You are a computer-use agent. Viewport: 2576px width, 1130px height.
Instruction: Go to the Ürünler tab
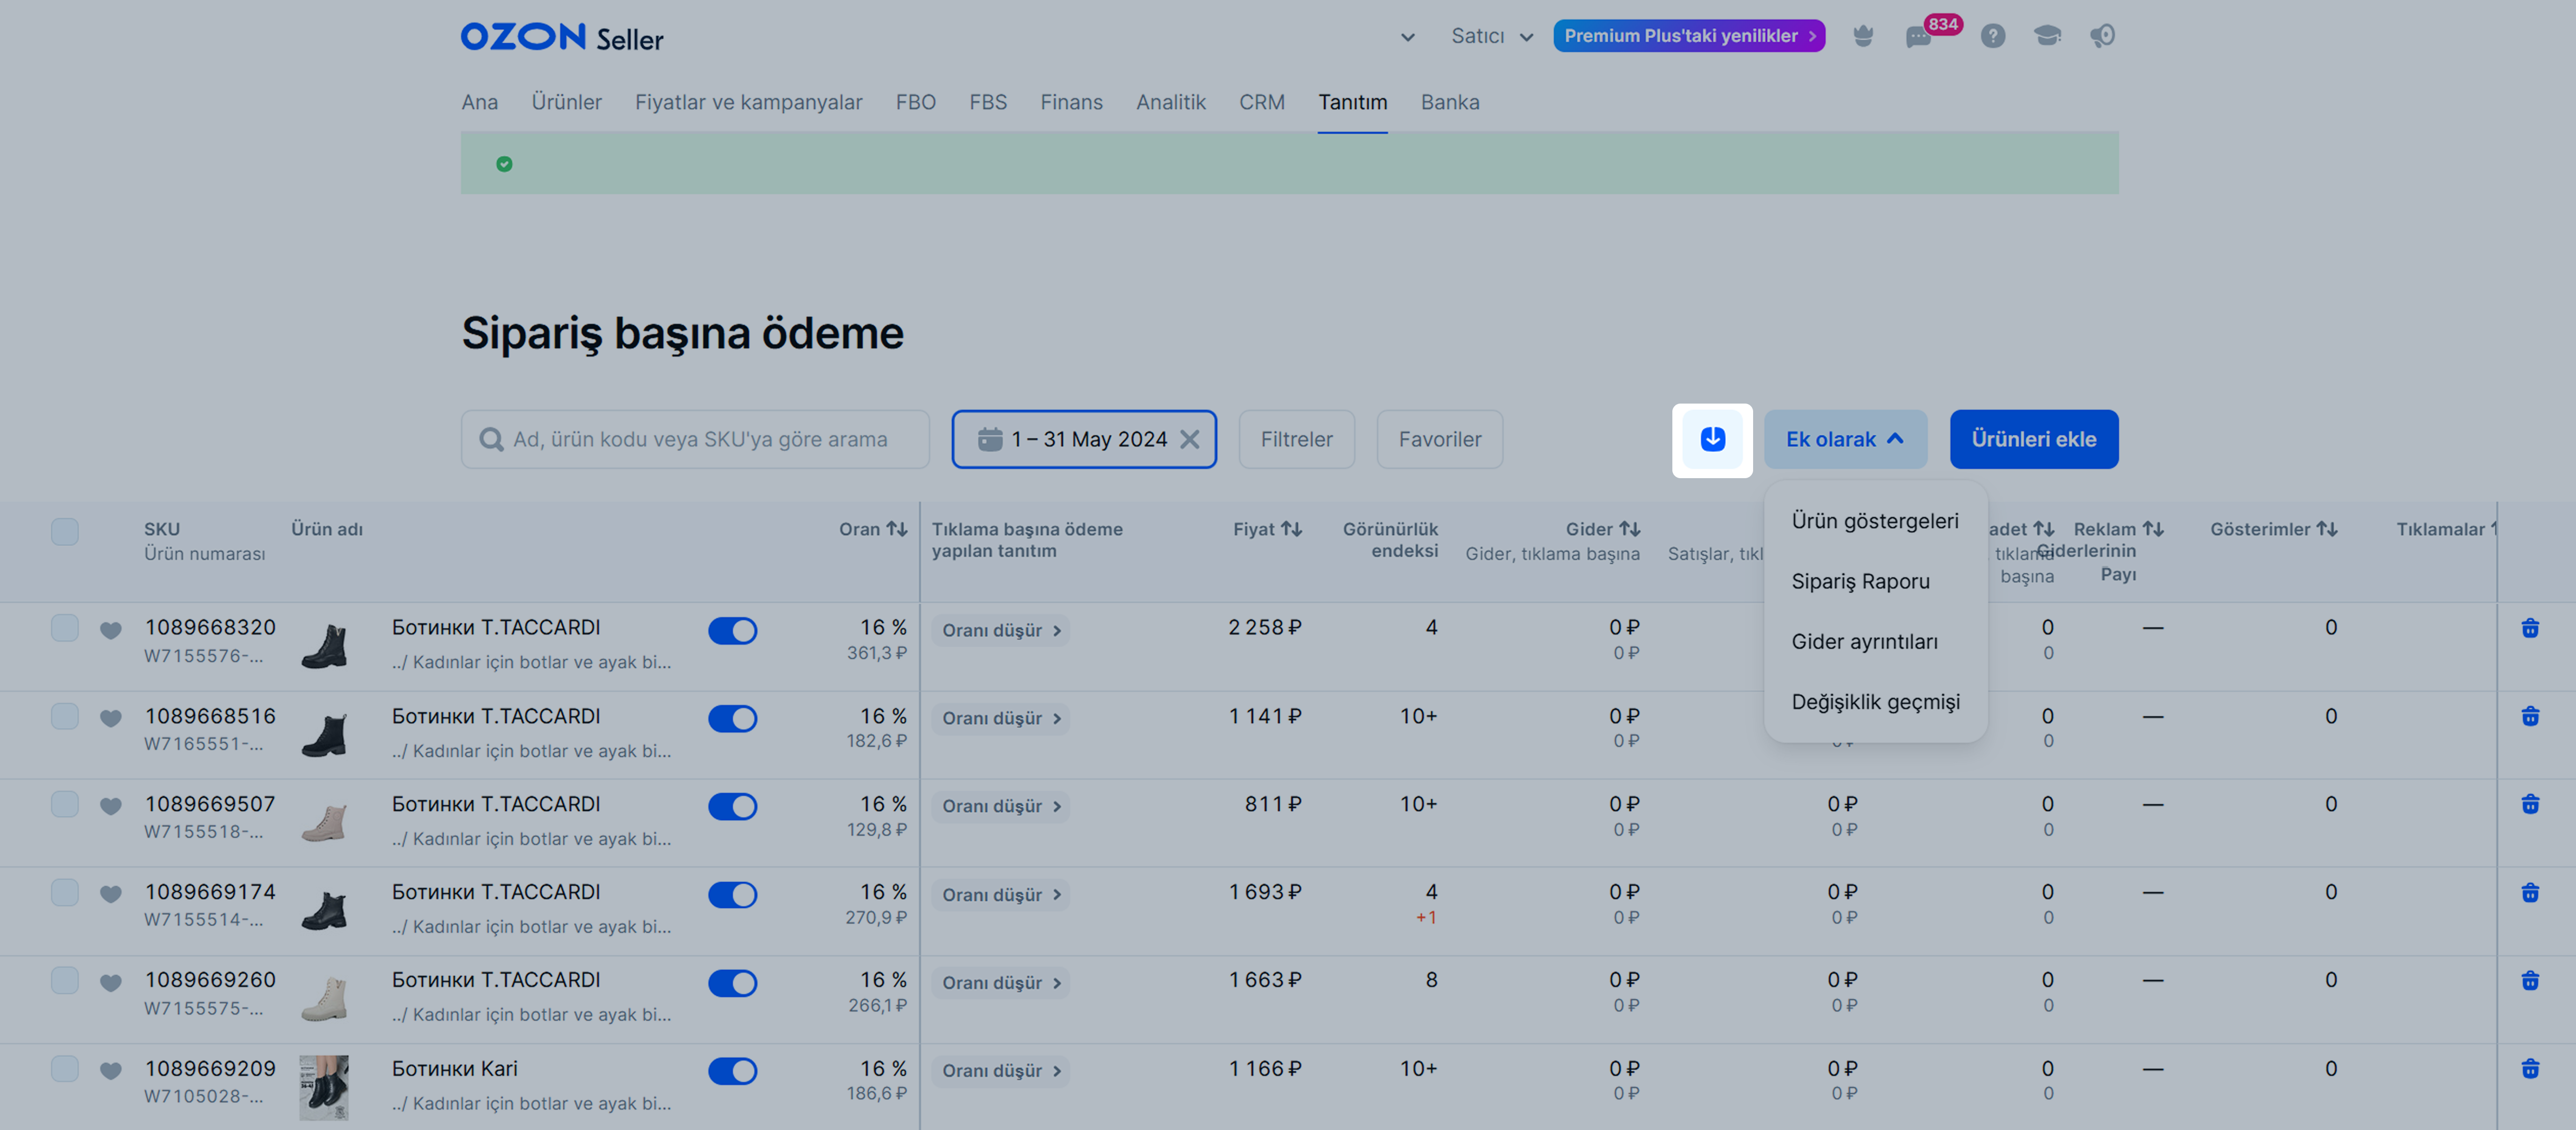[566, 102]
